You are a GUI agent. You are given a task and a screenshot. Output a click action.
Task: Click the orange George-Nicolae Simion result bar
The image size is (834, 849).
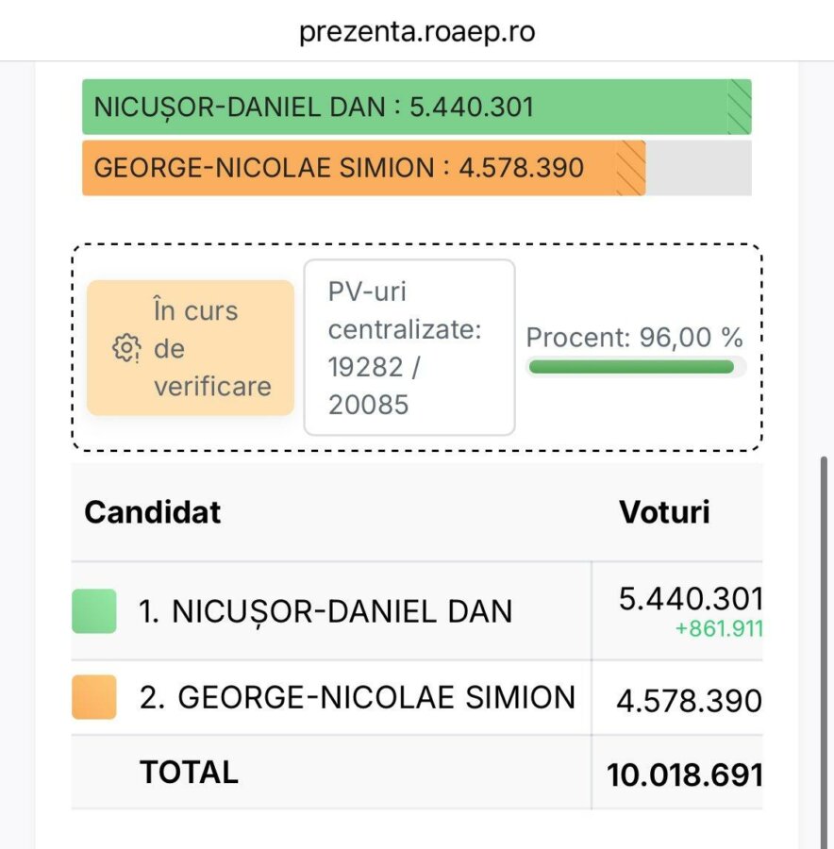click(364, 168)
